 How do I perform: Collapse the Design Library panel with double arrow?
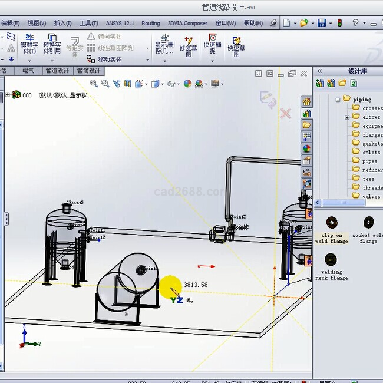click(320, 71)
